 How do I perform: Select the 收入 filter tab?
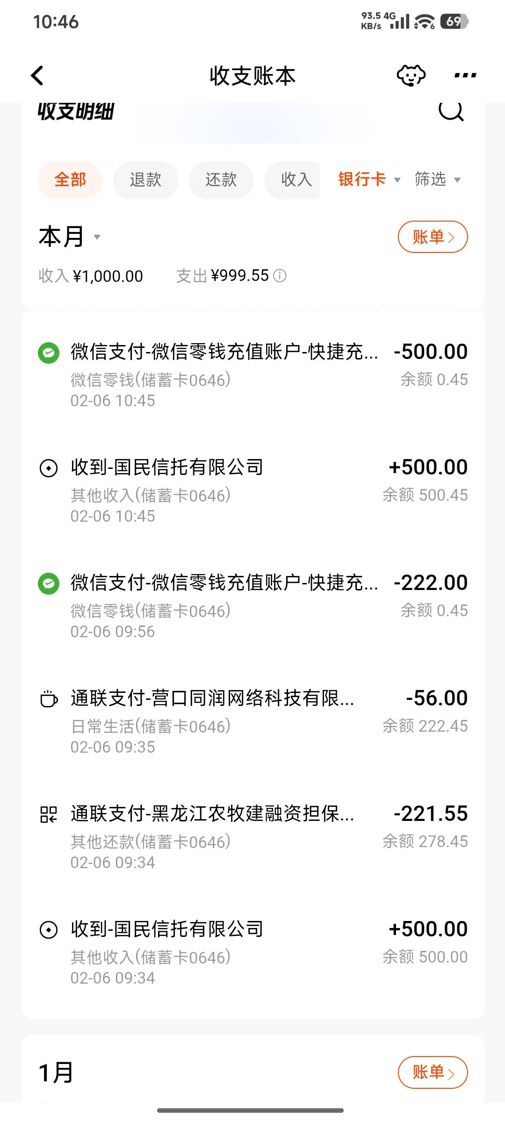295,180
